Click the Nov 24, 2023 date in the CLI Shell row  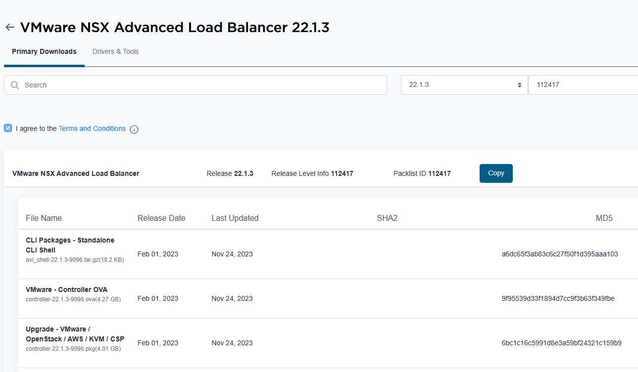click(232, 254)
